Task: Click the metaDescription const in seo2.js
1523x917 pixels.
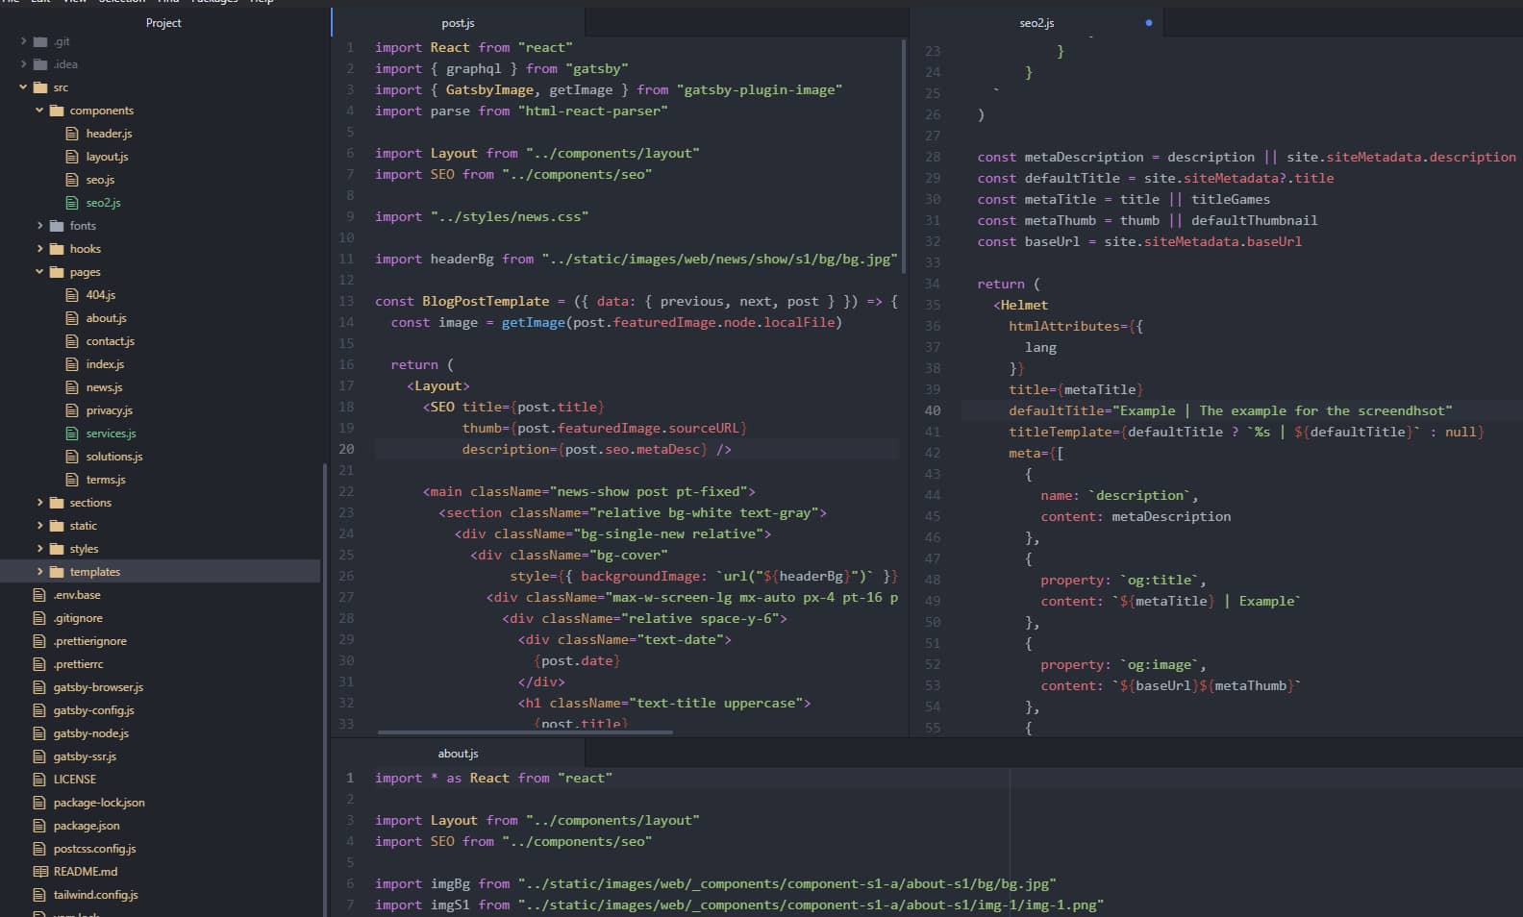Action: pyautogui.click(x=1084, y=157)
